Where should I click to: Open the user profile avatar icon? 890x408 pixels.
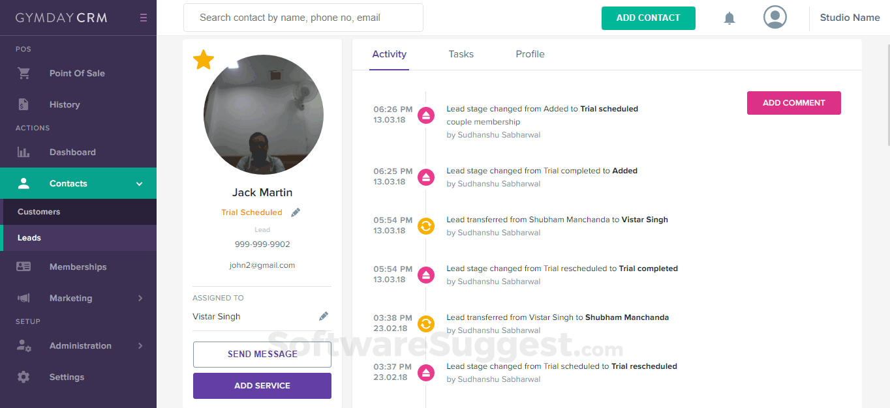pyautogui.click(x=775, y=18)
